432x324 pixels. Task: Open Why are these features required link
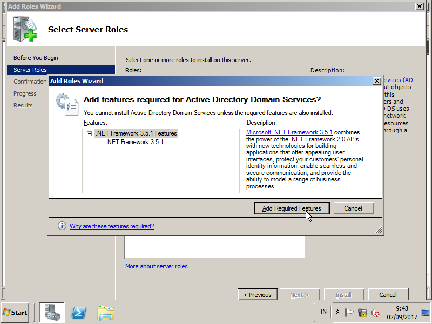click(x=112, y=226)
